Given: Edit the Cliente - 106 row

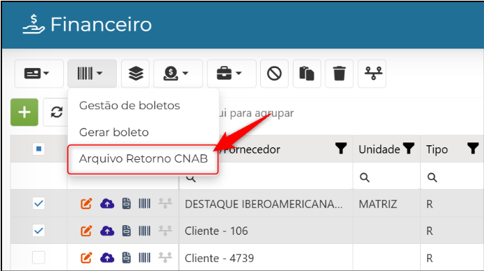Looking at the screenshot, I should 86,231.
